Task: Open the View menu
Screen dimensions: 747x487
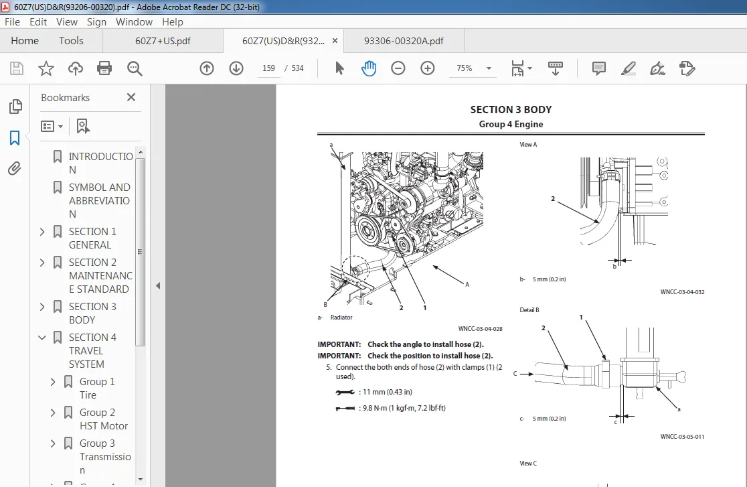Action: [67, 22]
